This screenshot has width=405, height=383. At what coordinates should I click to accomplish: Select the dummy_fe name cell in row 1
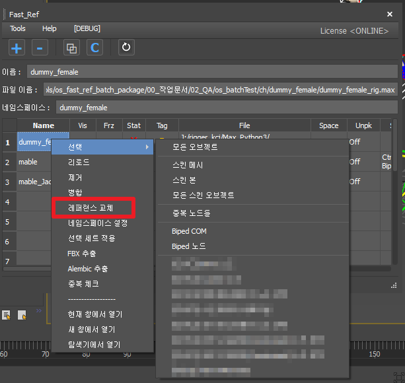point(34,142)
